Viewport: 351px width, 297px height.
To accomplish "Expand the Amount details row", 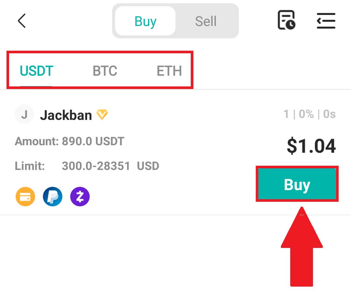I will click(x=69, y=141).
